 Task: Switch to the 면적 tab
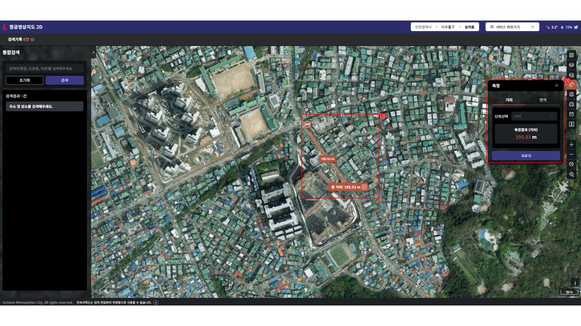pyautogui.click(x=543, y=100)
